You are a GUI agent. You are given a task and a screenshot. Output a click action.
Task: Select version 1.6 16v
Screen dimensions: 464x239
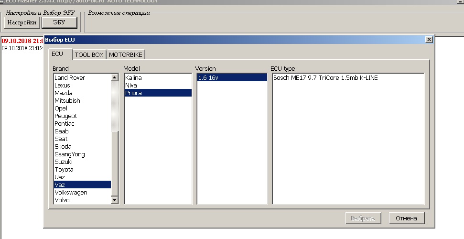tap(232, 77)
